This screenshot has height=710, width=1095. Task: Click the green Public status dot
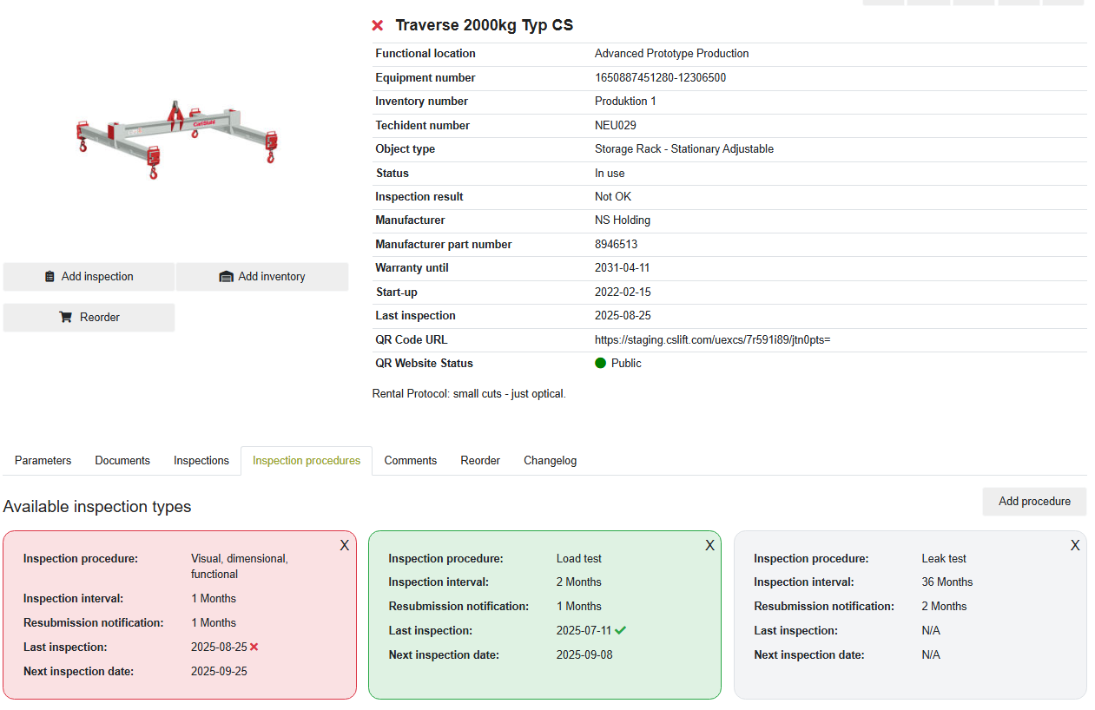(600, 364)
